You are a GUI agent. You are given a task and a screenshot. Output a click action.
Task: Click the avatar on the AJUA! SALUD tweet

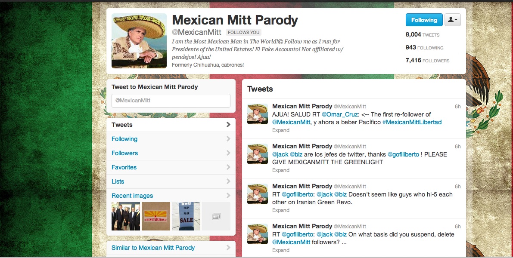(x=258, y=114)
